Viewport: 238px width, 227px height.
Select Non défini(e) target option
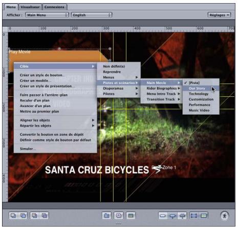(x=119, y=66)
